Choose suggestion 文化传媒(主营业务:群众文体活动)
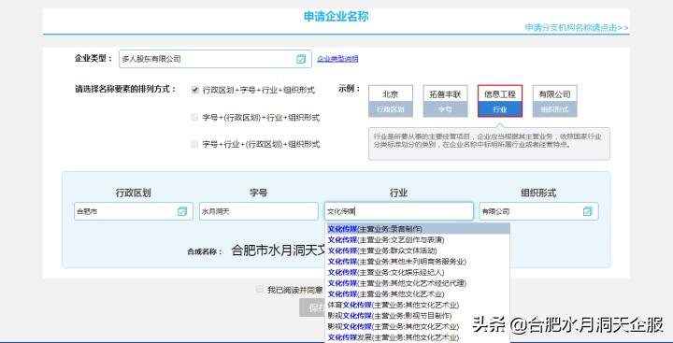 (417, 250)
